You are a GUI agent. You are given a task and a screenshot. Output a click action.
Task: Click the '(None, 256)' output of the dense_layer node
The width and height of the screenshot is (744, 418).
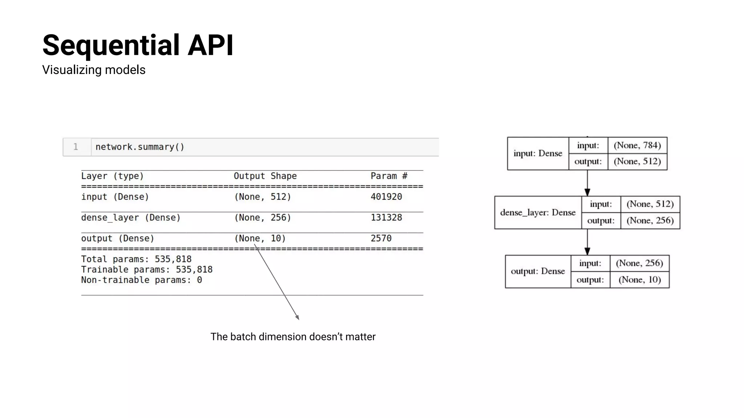pyautogui.click(x=650, y=221)
